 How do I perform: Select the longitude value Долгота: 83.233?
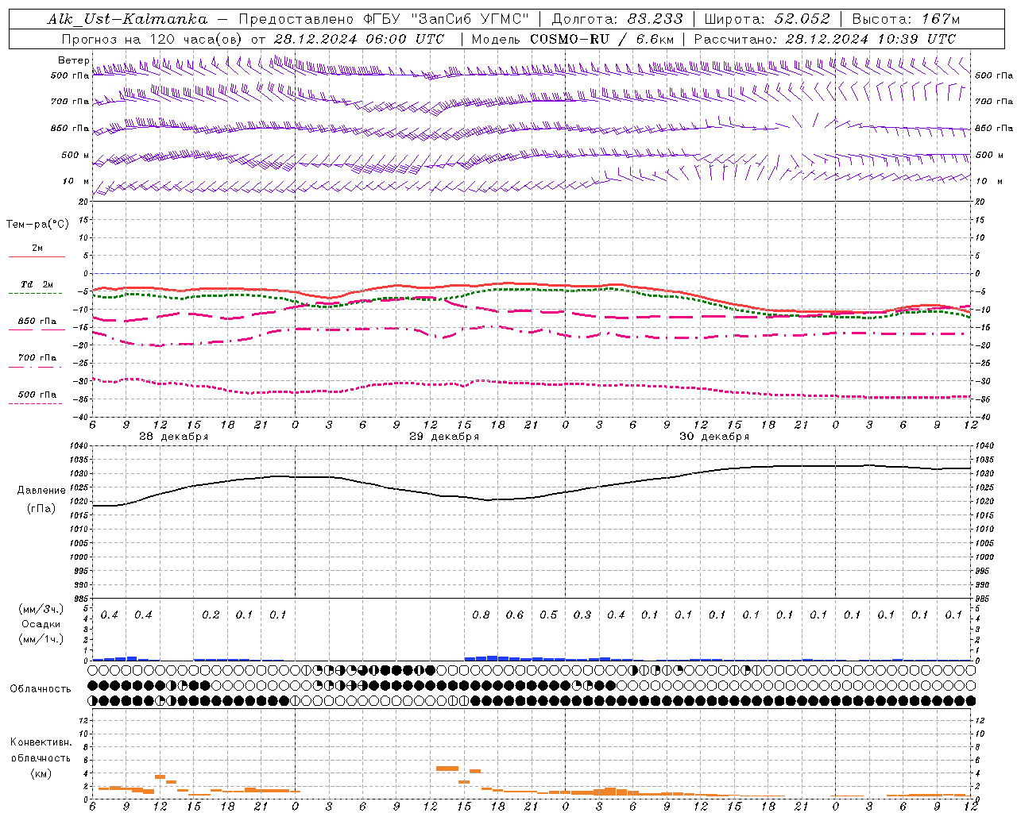[x=617, y=19]
